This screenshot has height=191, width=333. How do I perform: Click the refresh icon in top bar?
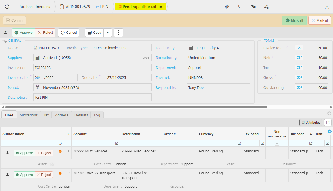[x=7, y=7]
